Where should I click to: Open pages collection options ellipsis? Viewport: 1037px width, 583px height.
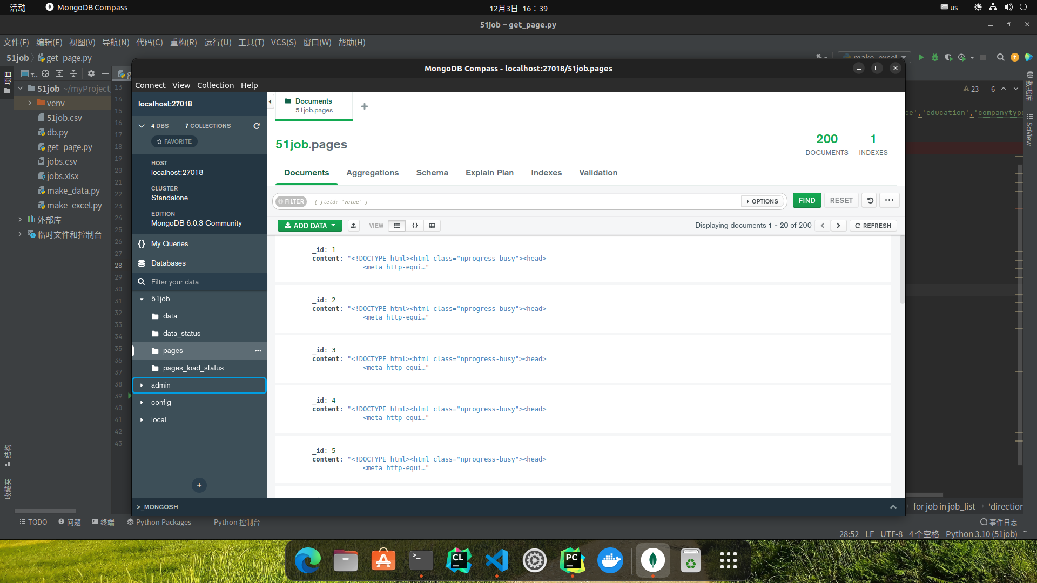coord(258,351)
